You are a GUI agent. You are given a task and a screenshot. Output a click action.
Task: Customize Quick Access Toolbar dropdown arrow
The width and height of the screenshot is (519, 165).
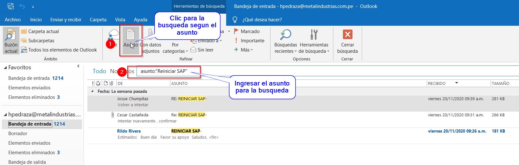pos(33,6)
